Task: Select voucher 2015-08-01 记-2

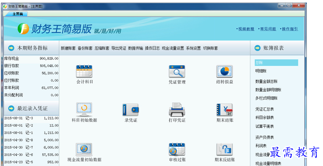Action: (31, 126)
